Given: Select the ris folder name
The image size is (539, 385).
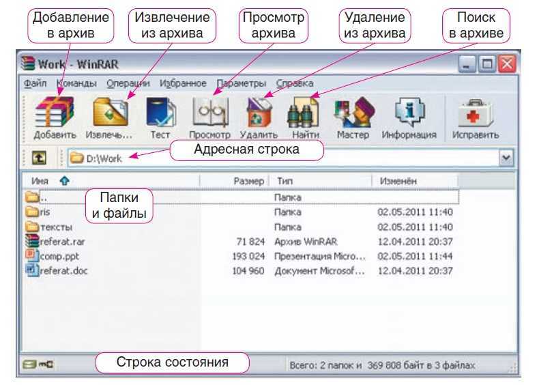Looking at the screenshot, I should 45,212.
